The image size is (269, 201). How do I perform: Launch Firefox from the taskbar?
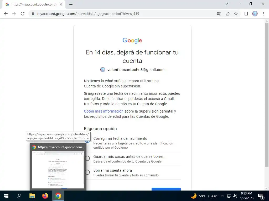[x=45, y=196]
